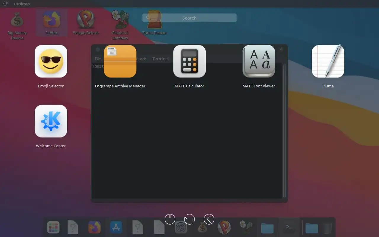Open the terminal icon in the dock
The height and width of the screenshot is (237, 379).
(x=289, y=228)
